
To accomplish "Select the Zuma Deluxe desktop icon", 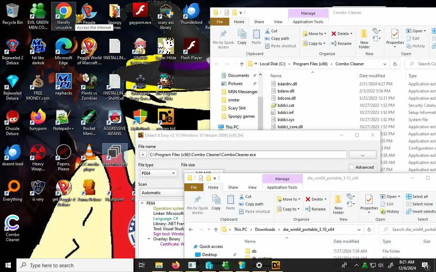I will click(89, 191).
